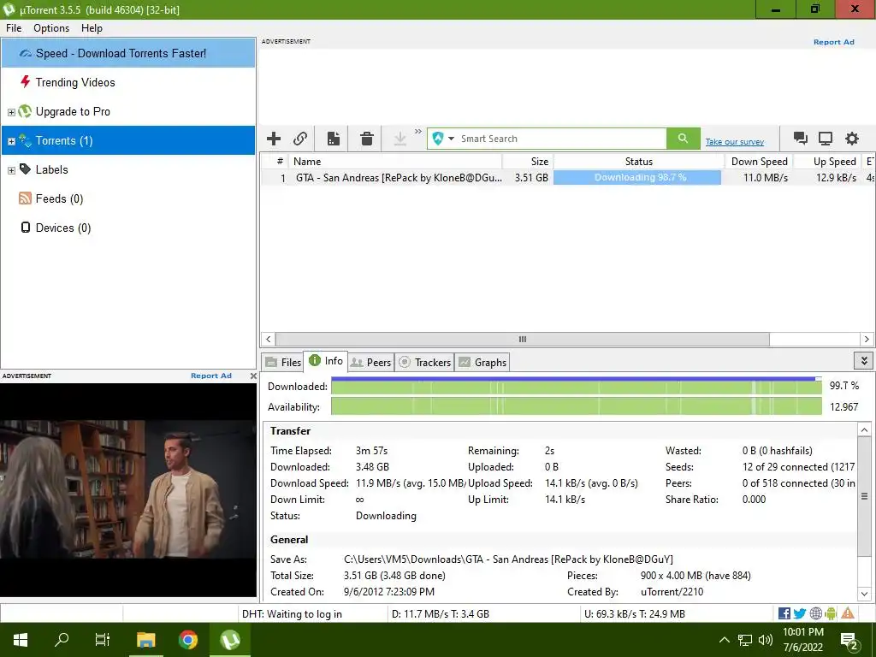Viewport: 876px width, 657px height.
Task: Open File Explorer from taskbar
Action: coord(145,640)
